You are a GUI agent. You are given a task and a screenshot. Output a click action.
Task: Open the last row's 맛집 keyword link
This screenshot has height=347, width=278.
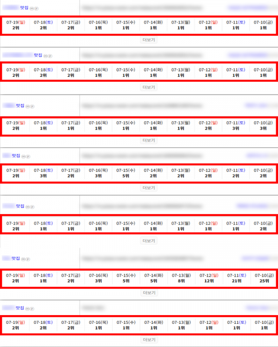(x=13, y=308)
